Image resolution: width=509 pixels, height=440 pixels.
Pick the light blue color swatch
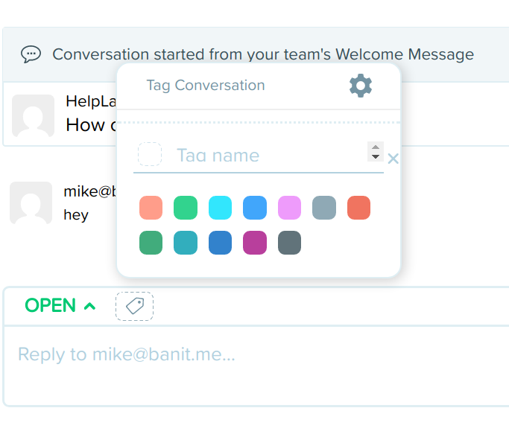(255, 208)
